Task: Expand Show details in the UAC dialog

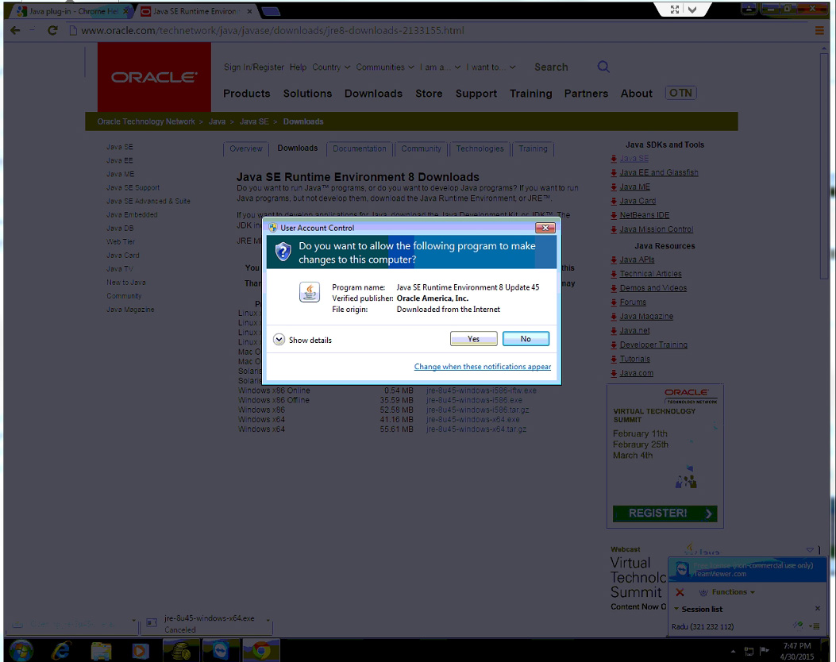Action: 302,340
